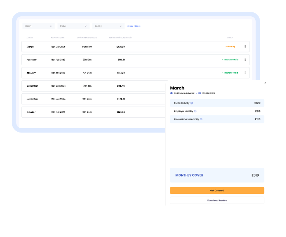
Task: Expand the Month filter dropdown
Action: tap(38, 26)
